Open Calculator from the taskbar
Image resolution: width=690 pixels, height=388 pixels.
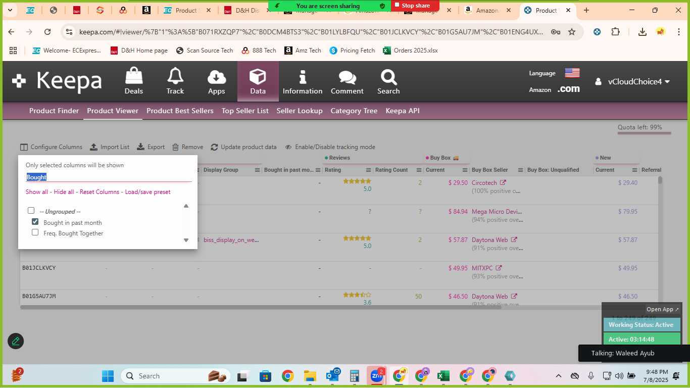[354, 376]
